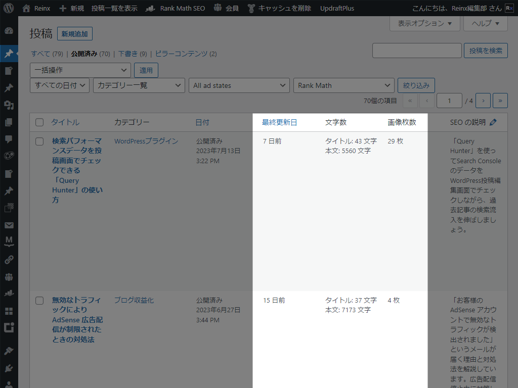Expand 表示オプション panel
This screenshot has height=388, width=518.
pyautogui.click(x=425, y=23)
